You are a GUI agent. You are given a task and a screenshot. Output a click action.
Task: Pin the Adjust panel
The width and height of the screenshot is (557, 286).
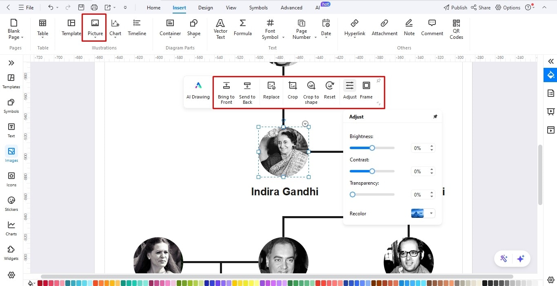click(x=435, y=116)
